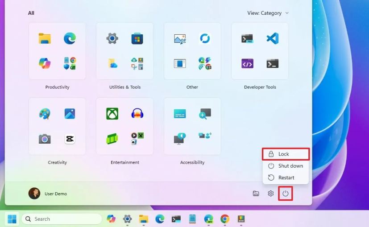The height and width of the screenshot is (227, 369).
Task: Expand more apps folder in Utilities & Tools
Action: coord(137,63)
